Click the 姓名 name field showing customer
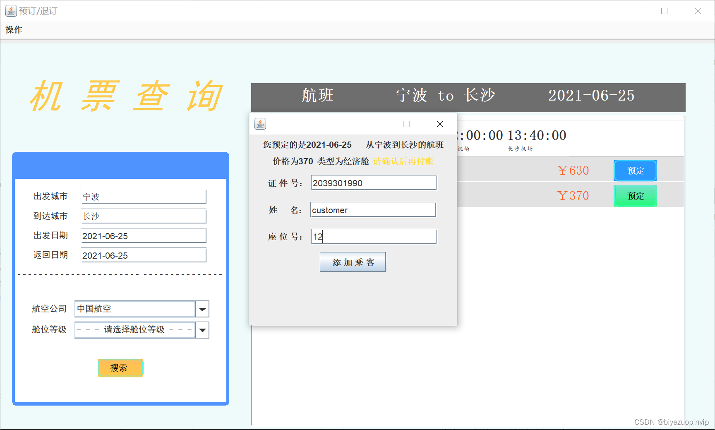This screenshot has height=430, width=715. pyautogui.click(x=372, y=209)
